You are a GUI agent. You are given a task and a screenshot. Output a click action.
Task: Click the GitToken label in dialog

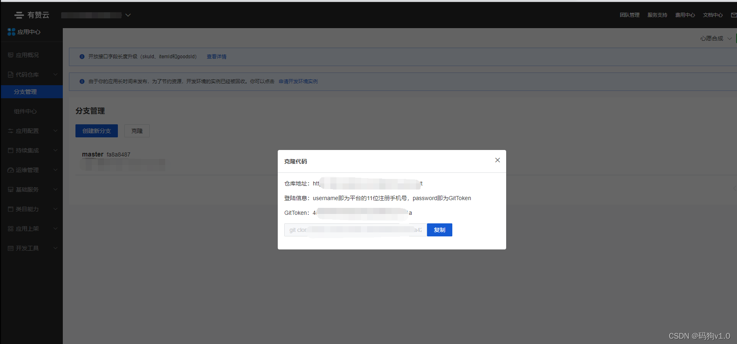(297, 213)
